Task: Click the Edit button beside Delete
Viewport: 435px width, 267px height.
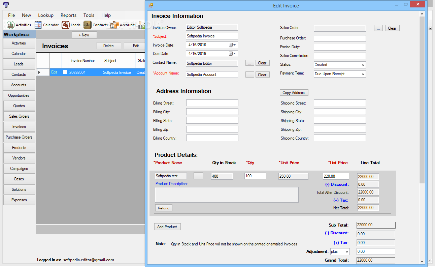Action: pyautogui.click(x=135, y=46)
